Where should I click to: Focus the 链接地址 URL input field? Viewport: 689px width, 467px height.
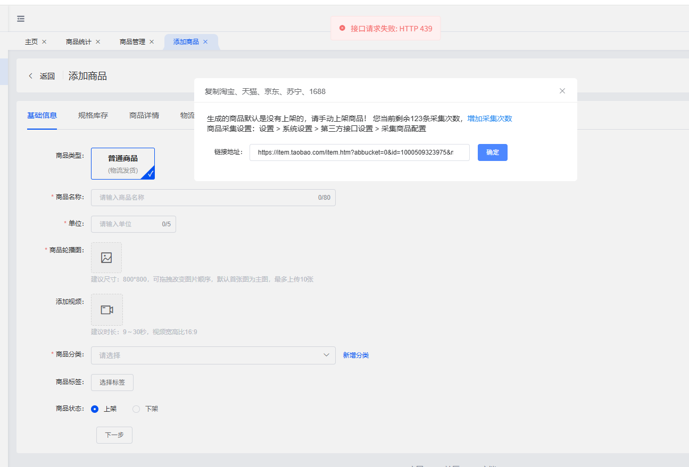[x=360, y=152]
